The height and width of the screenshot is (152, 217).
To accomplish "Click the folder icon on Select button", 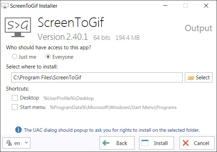I will pyautogui.click(x=191, y=78).
